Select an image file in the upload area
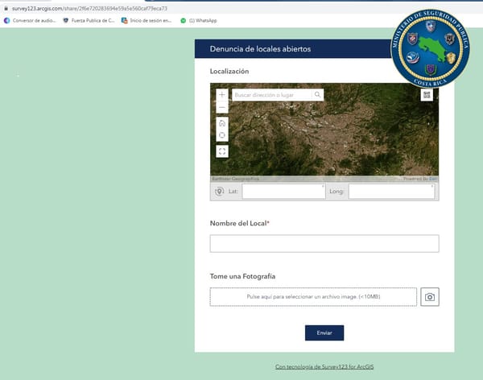 [313, 297]
